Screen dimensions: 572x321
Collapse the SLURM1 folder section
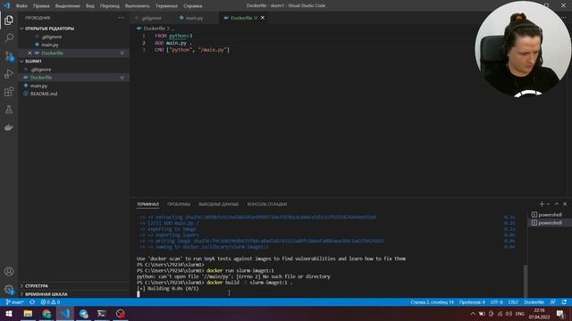coord(33,62)
